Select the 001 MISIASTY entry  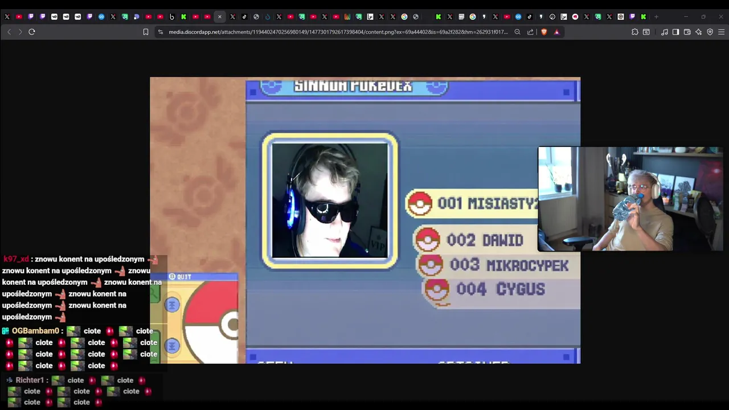tap(472, 203)
